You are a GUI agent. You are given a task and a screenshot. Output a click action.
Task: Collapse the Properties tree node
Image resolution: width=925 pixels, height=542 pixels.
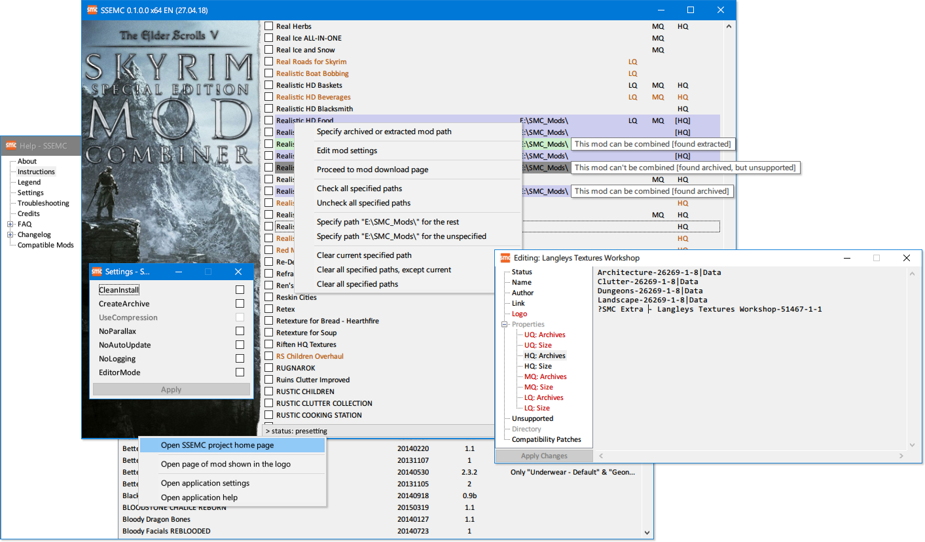pyautogui.click(x=505, y=325)
